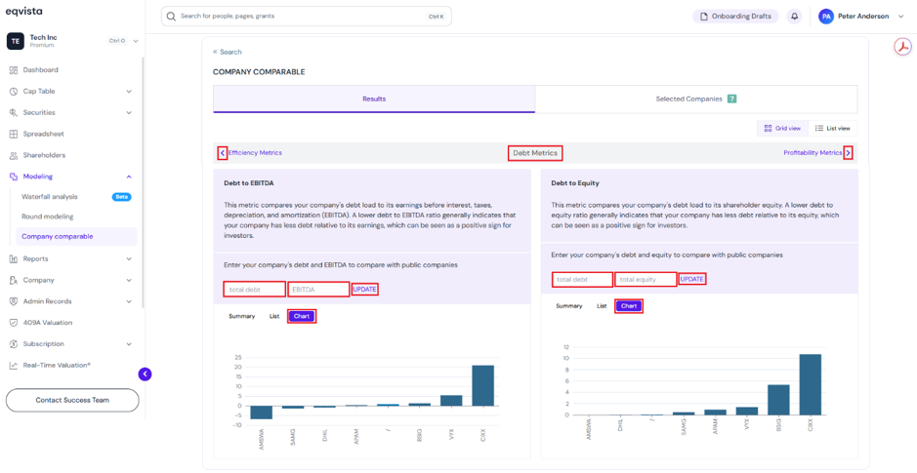The width and height of the screenshot is (917, 473).
Task: Click the PA user avatar
Action: pos(826,17)
